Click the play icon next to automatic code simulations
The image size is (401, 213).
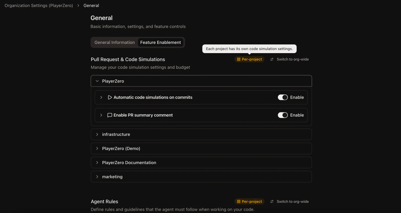pos(110,97)
